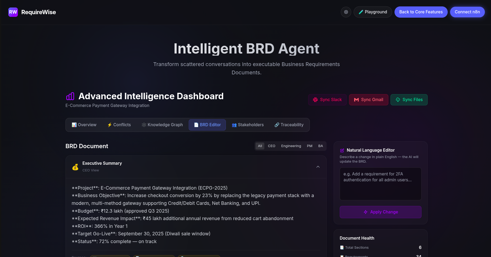Click the Connect n8n button
491x257 pixels.
[467, 12]
